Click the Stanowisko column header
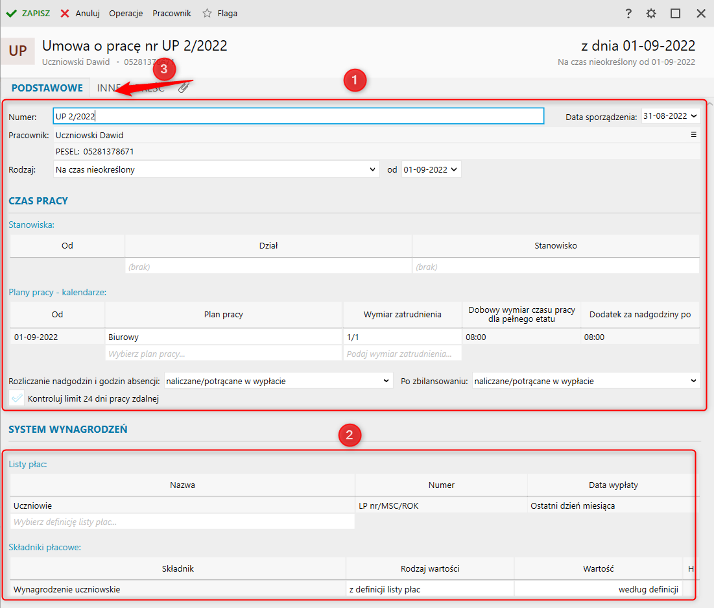The image size is (714, 608). pos(556,245)
